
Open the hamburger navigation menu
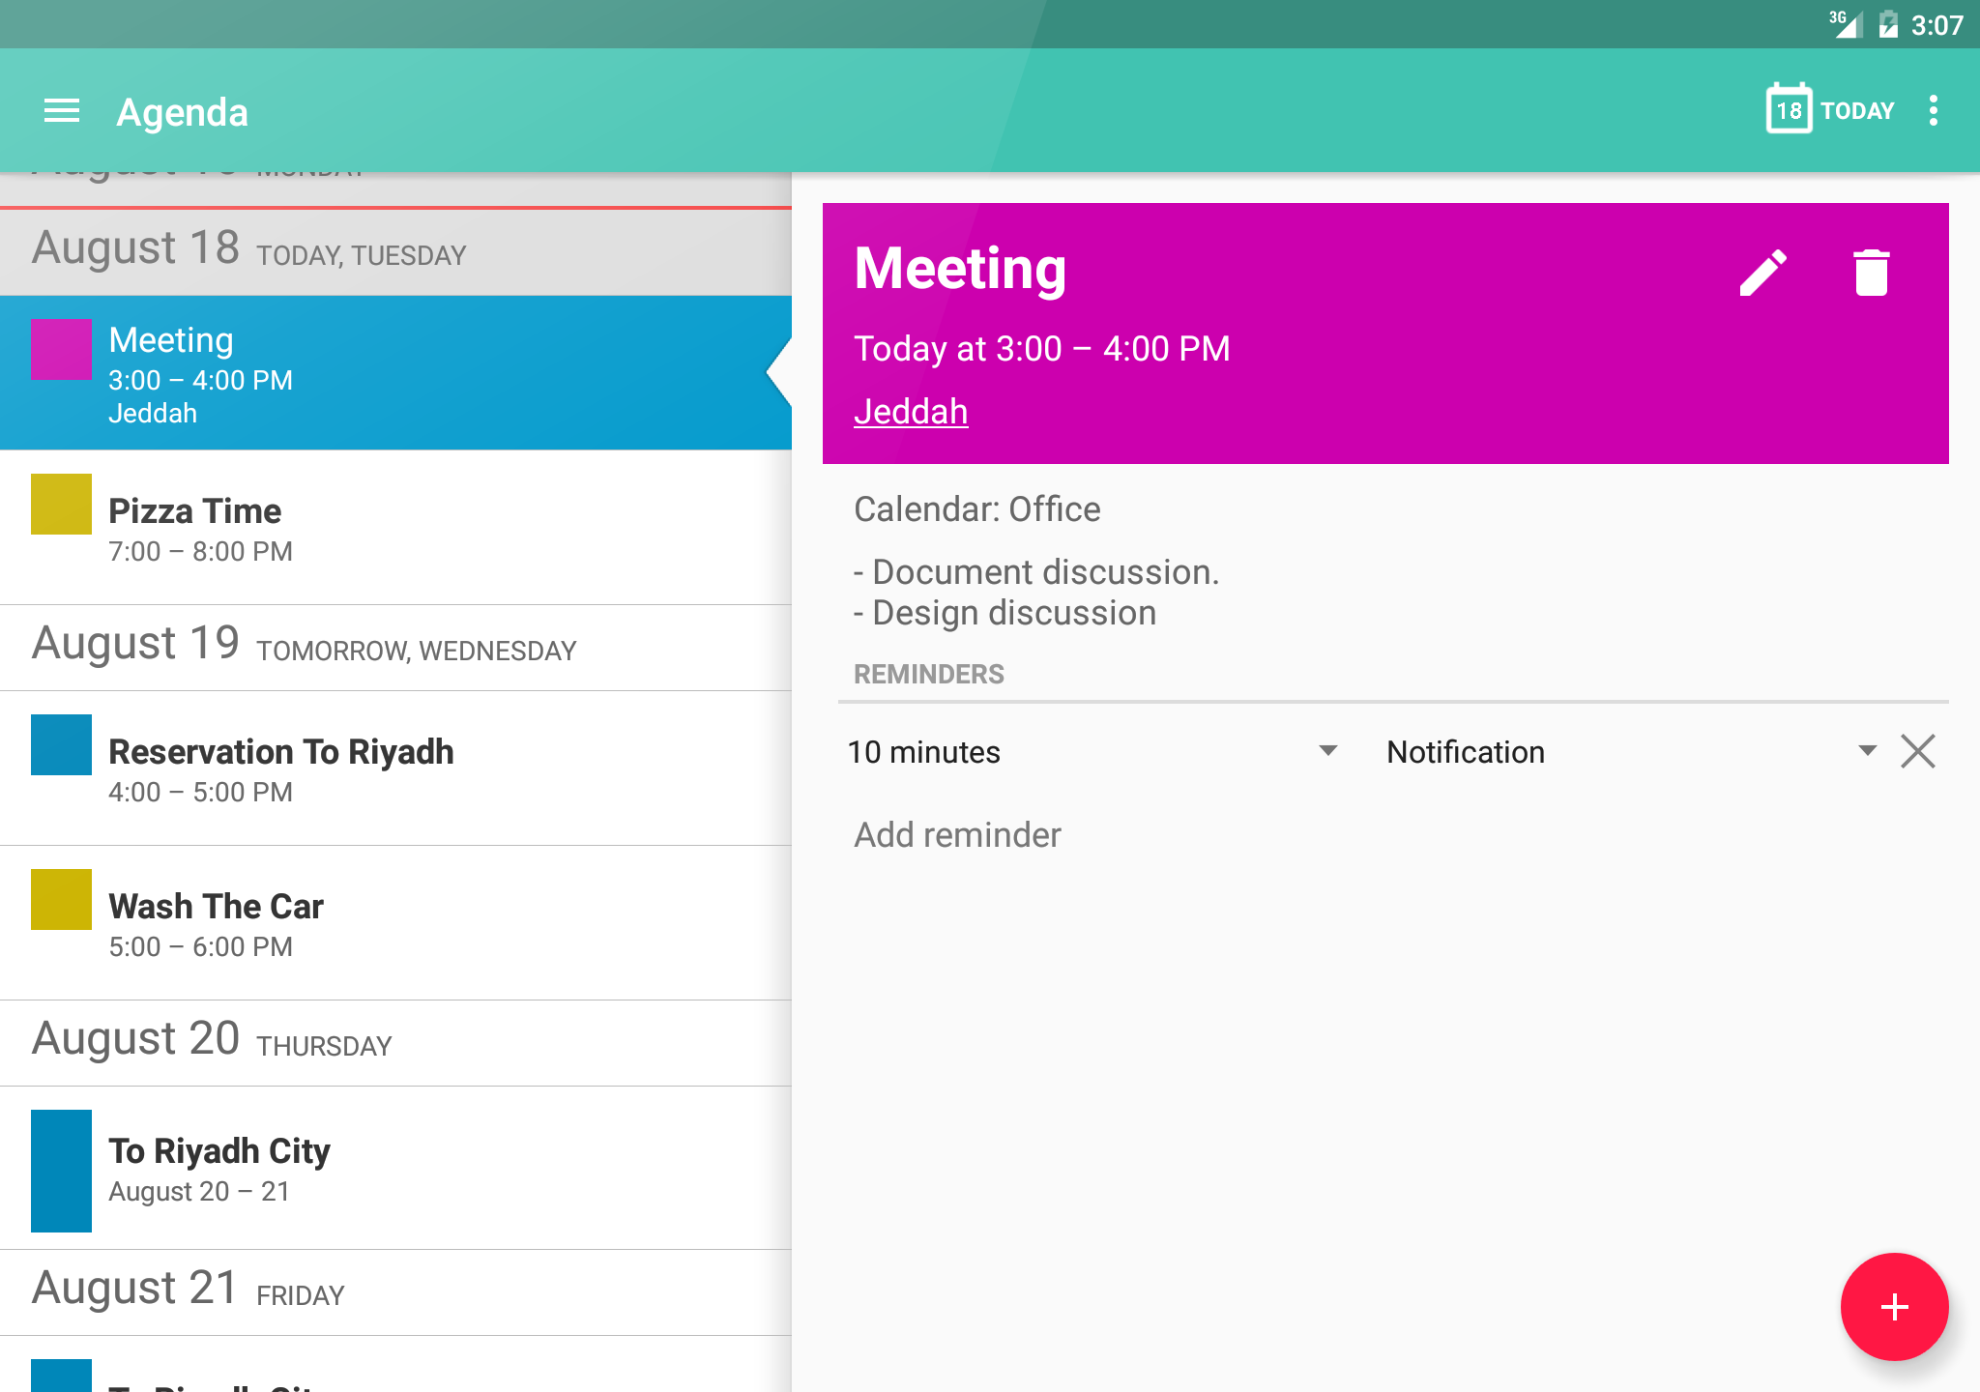pyautogui.click(x=62, y=111)
